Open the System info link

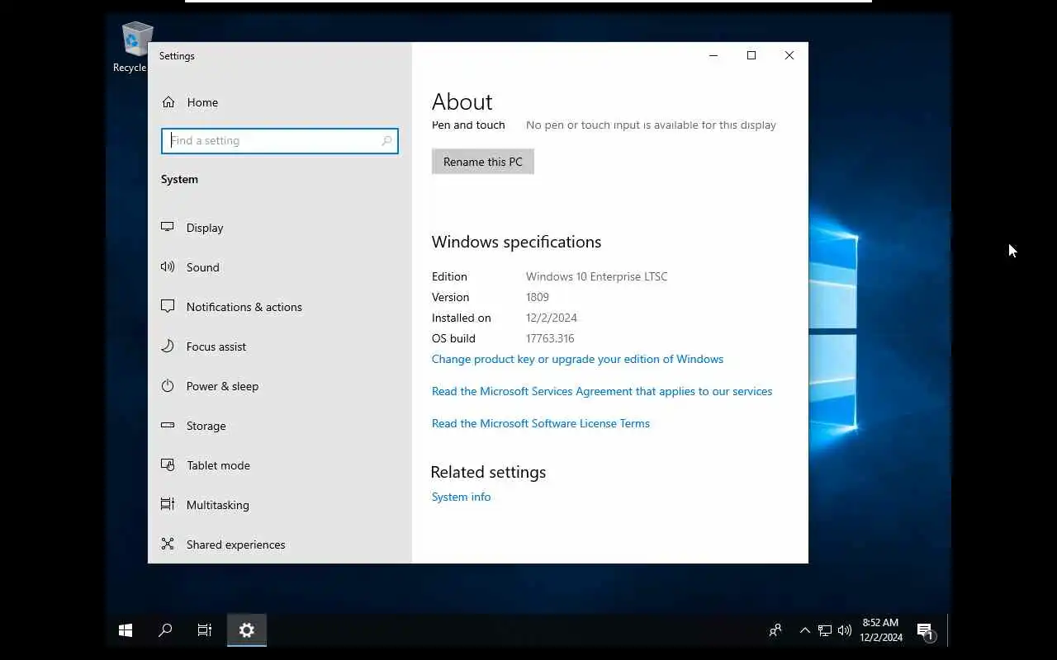[x=461, y=497]
